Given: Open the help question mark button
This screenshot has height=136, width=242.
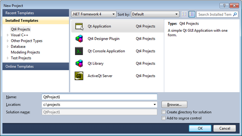Looking at the screenshot, I should [x=224, y=6].
